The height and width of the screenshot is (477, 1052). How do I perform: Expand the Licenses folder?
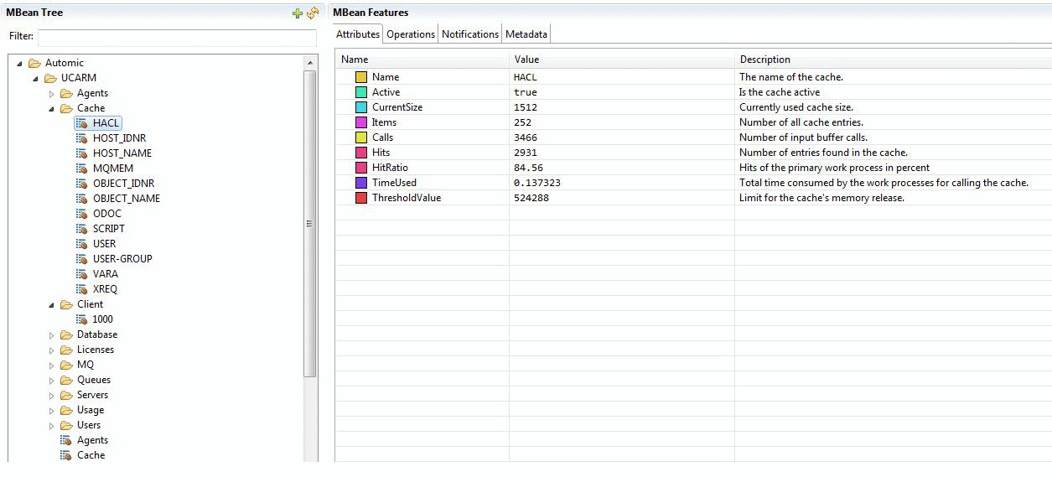click(x=51, y=350)
